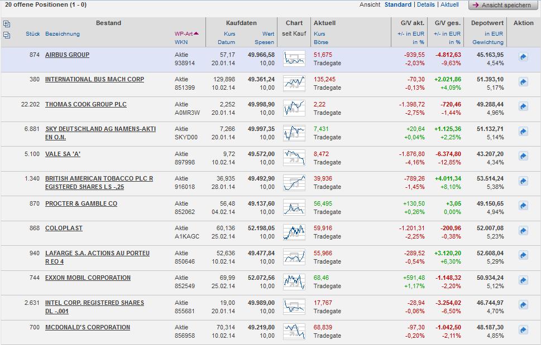
Task: Open COLOPLAST security link
Action: (64, 228)
